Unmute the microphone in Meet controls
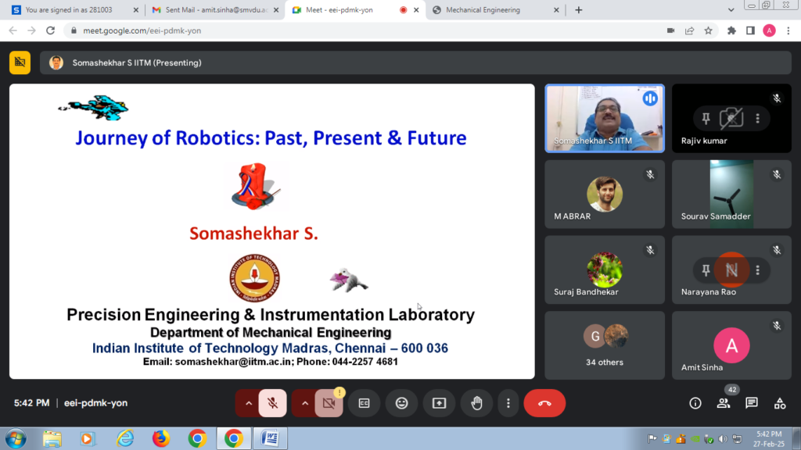 coord(273,403)
